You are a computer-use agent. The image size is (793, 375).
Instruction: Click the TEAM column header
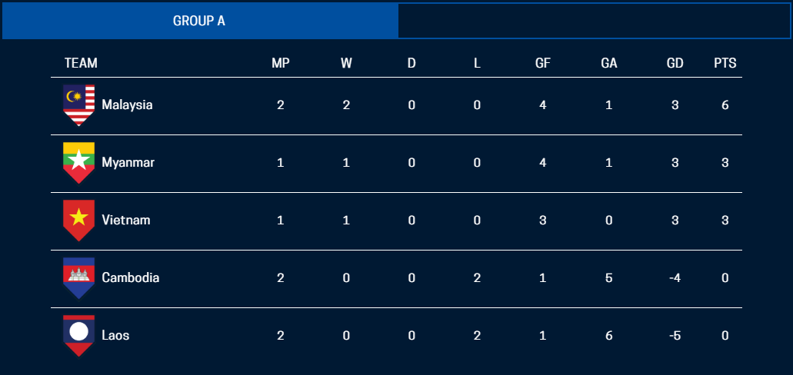click(81, 64)
